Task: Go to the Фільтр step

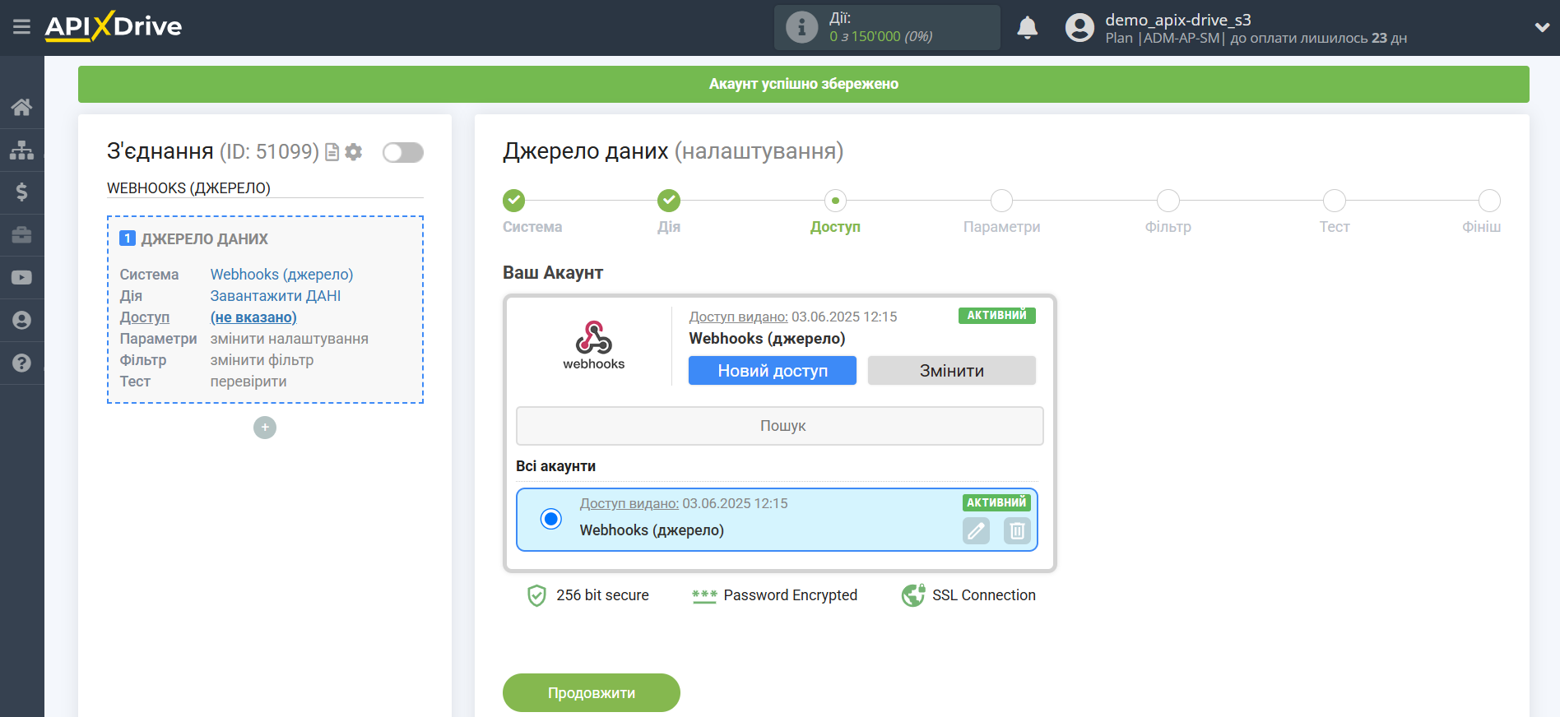Action: coord(1168,200)
